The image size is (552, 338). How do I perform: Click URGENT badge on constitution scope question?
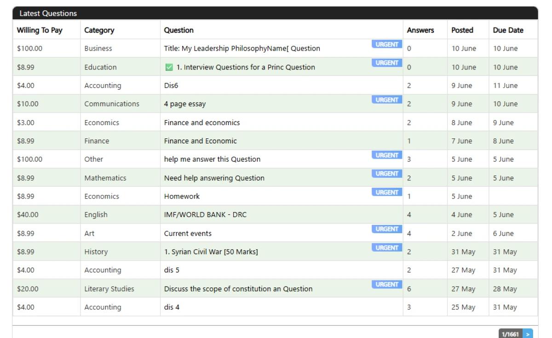tap(387, 285)
